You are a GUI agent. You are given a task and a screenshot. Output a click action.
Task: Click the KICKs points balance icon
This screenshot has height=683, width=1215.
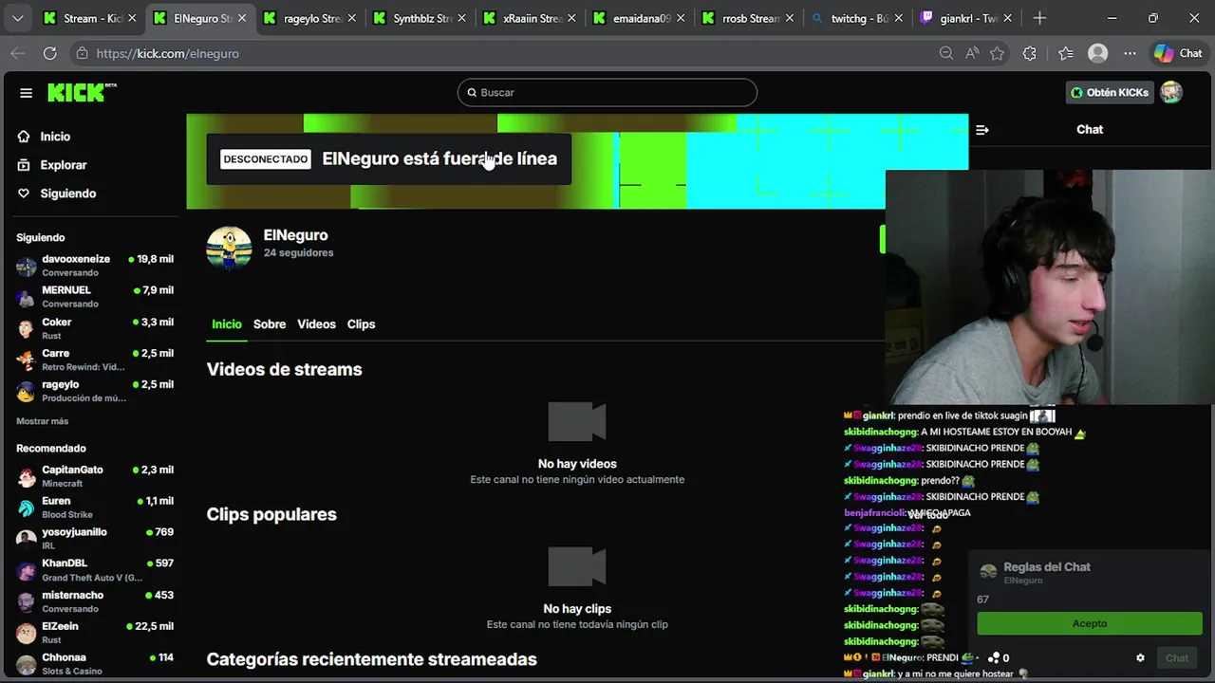(994, 657)
